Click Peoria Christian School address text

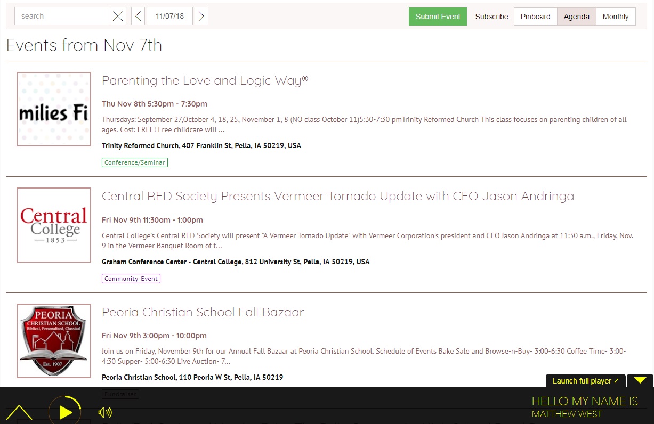click(192, 377)
